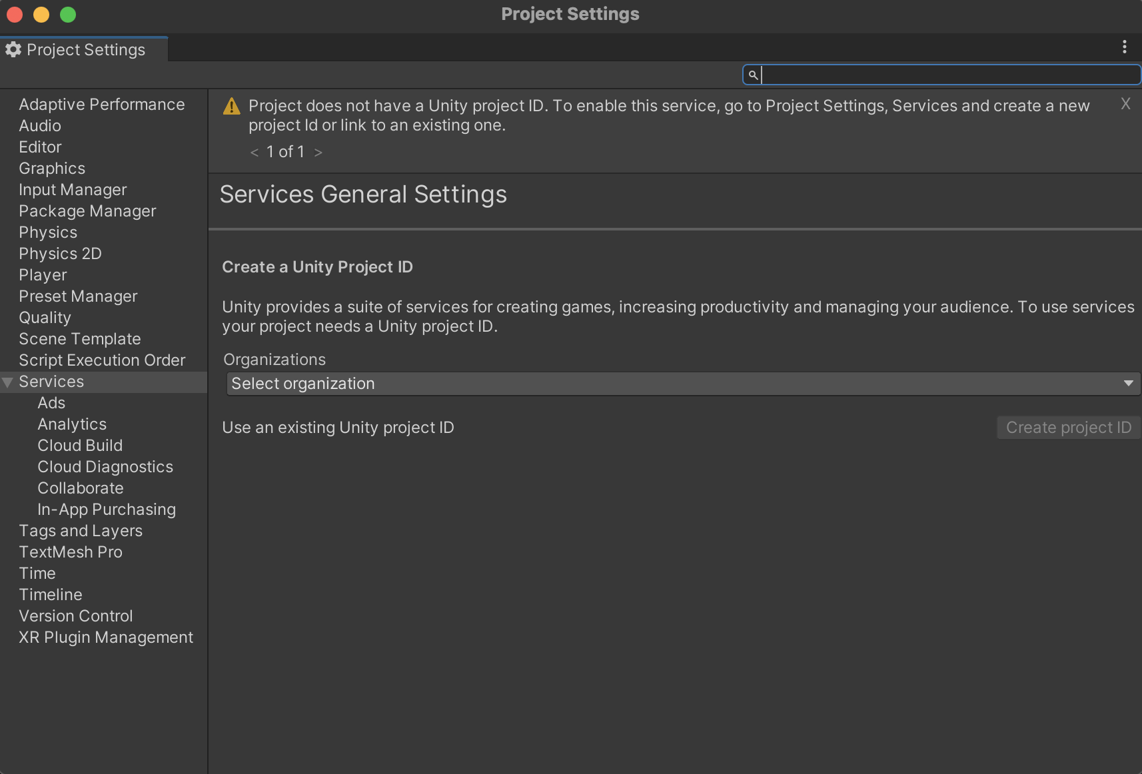
Task: Select the Project Settings tab
Action: (85, 50)
